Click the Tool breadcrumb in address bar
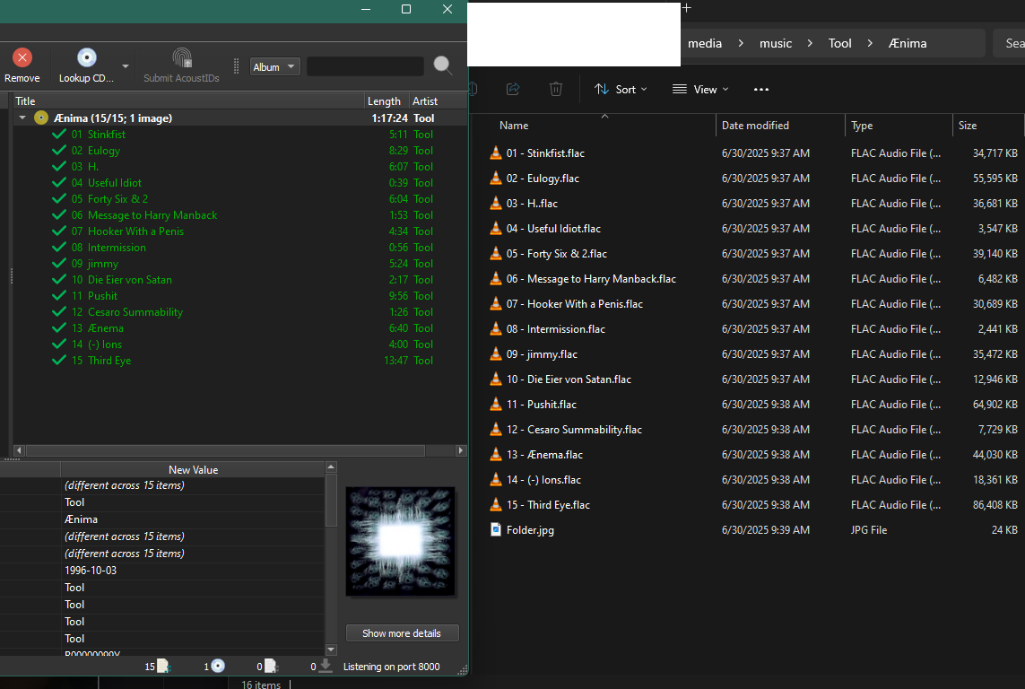Viewport: 1025px width, 689px height. pos(839,43)
